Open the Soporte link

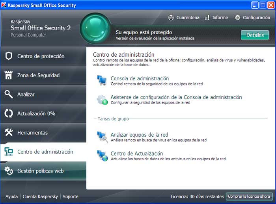(71, 197)
